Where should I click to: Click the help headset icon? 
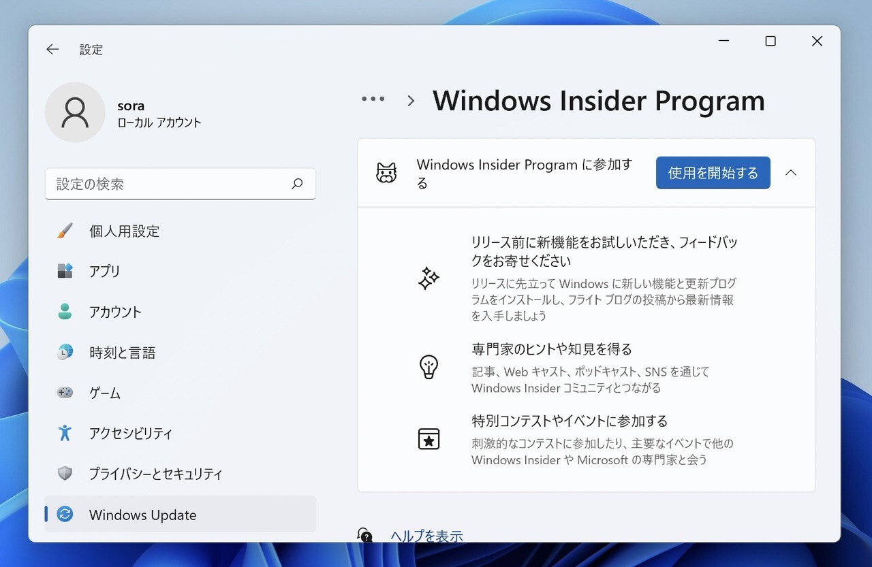coord(365,535)
